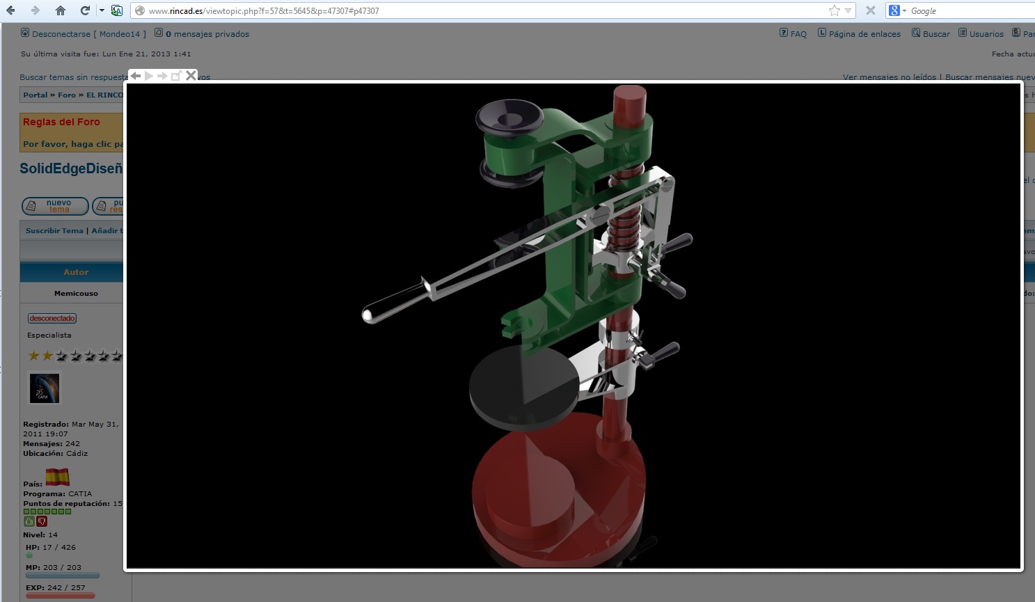Viewport: 1035px width, 602px height.
Task: Click the icon beside Página de enlaces
Action: tap(822, 33)
